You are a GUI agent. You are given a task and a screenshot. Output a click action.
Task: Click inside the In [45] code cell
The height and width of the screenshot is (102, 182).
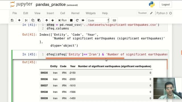point(107,54)
